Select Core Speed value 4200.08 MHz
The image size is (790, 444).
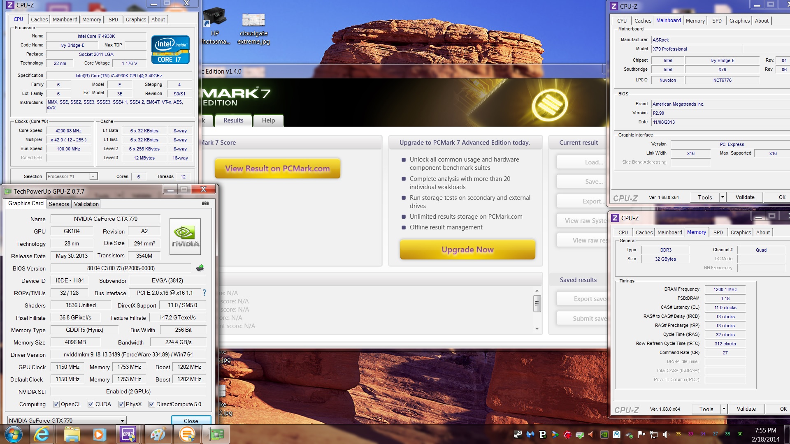(68, 131)
